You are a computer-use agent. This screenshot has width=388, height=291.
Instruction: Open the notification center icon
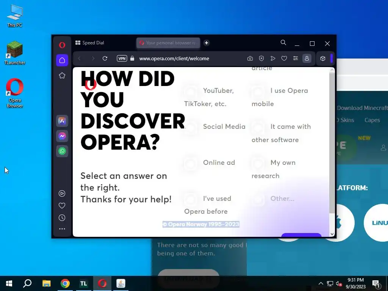(376, 283)
